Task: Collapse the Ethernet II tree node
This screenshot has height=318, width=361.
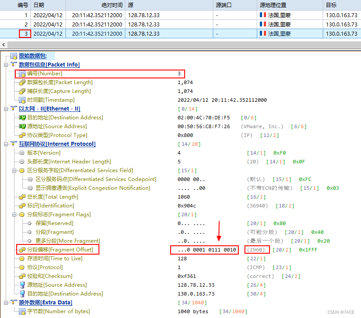Action: (6, 109)
